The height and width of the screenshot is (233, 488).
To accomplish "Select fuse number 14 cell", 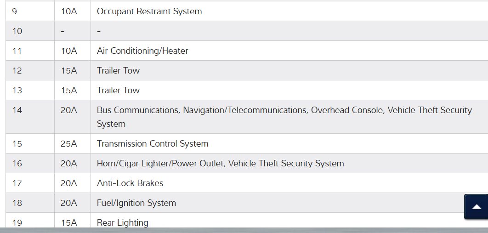I will (x=17, y=110).
